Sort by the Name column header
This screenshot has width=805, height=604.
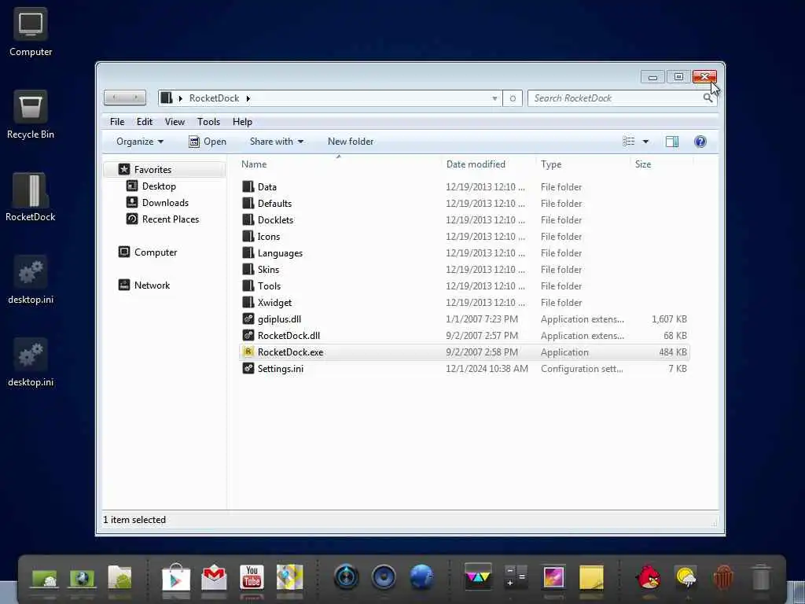click(339, 164)
